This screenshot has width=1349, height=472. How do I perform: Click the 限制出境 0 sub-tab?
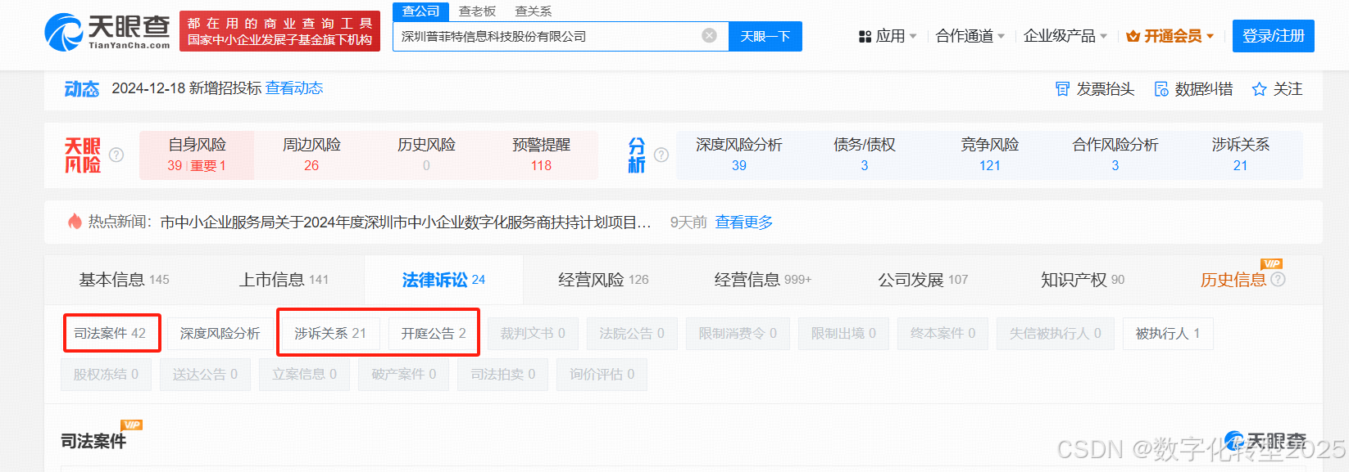[843, 333]
